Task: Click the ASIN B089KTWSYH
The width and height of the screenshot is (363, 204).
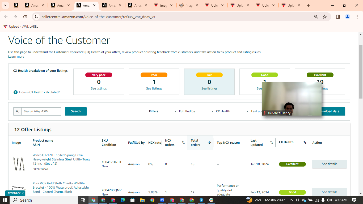Action: click(x=41, y=169)
